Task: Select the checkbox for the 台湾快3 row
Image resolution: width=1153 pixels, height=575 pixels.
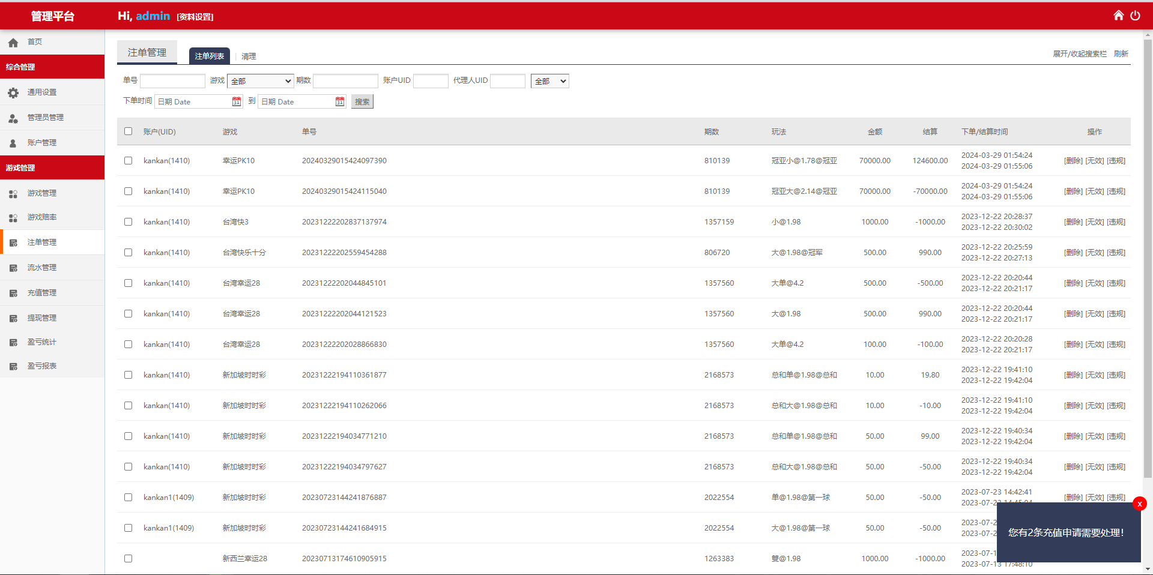Action: 128,222
